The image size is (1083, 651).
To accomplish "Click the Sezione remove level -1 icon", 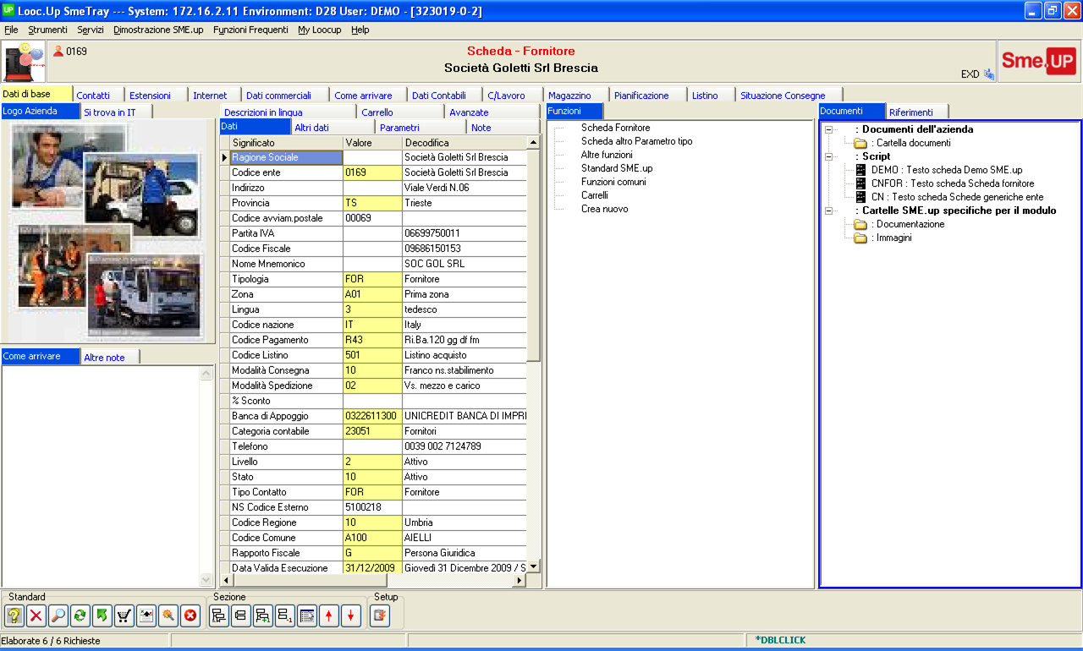I will pos(285,616).
